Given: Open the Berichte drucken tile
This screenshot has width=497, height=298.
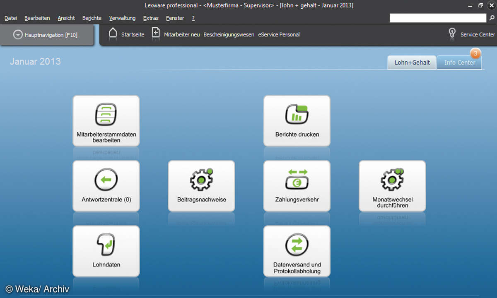Looking at the screenshot, I should pos(297,121).
